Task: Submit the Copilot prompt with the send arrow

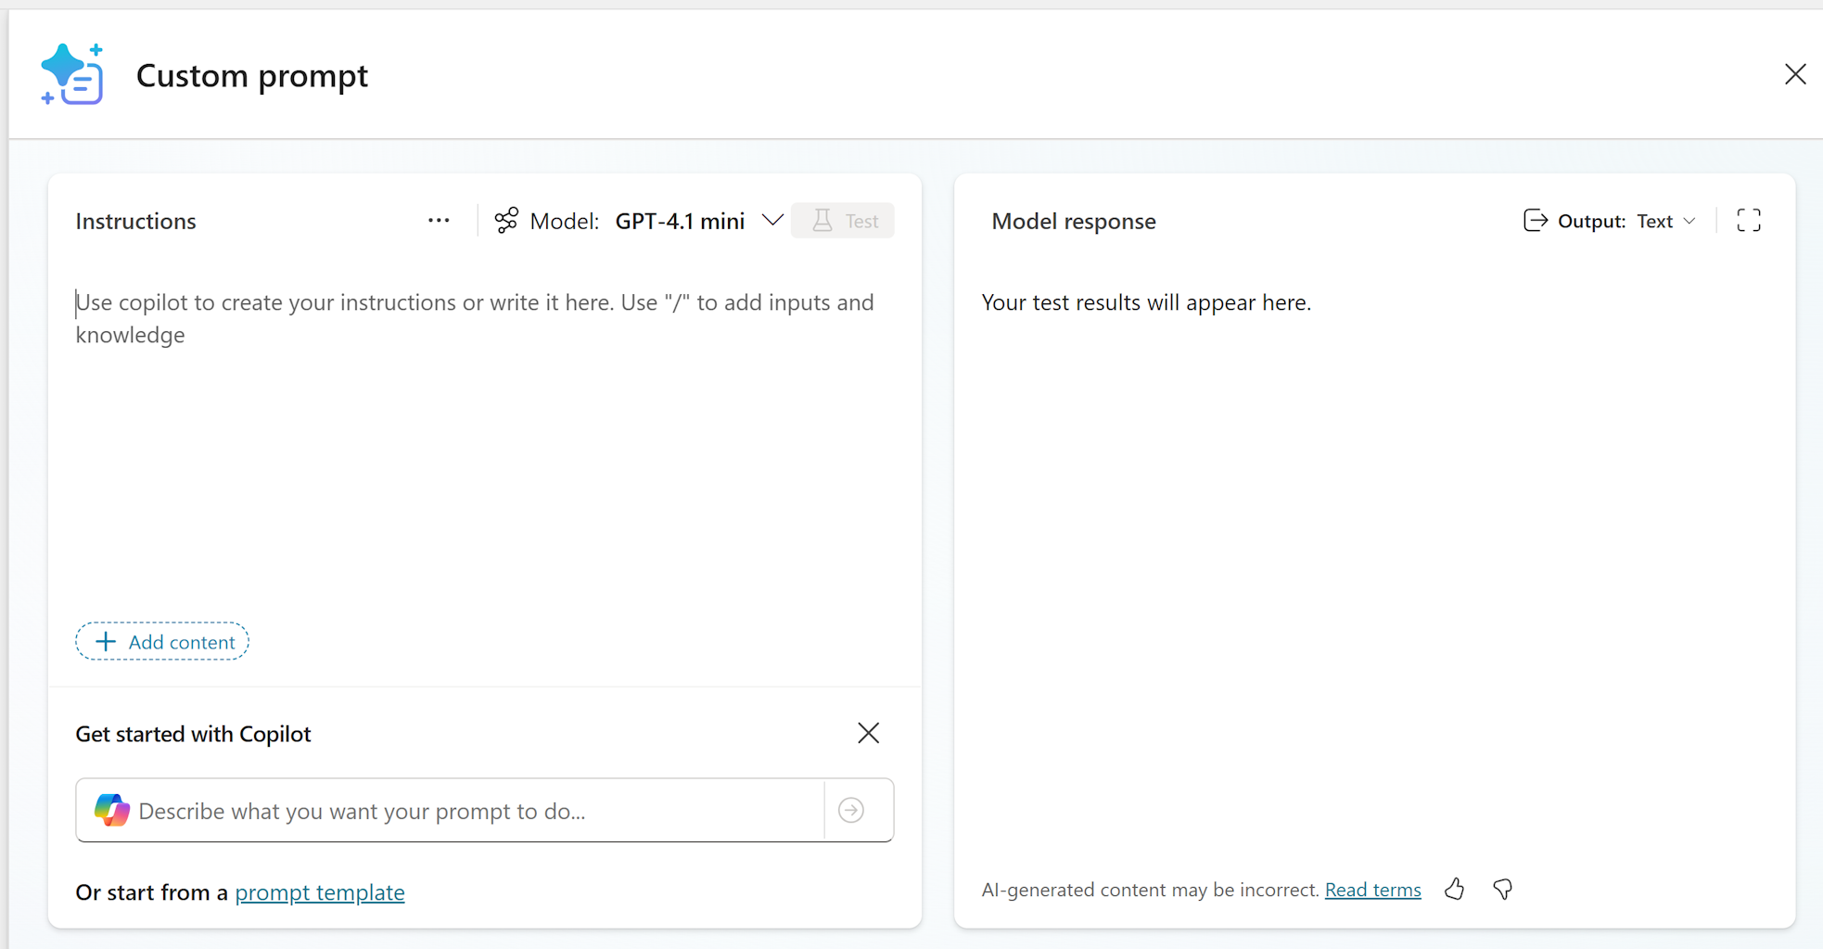Action: [851, 810]
